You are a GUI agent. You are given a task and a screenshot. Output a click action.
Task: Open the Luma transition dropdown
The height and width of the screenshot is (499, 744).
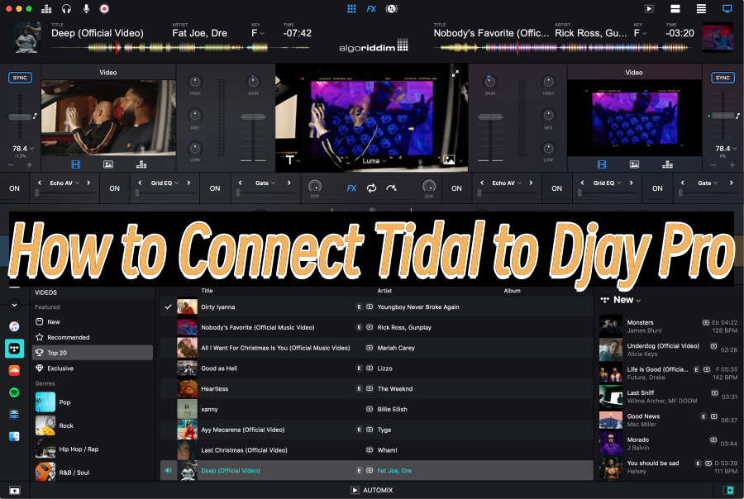(374, 161)
